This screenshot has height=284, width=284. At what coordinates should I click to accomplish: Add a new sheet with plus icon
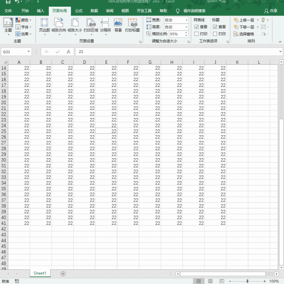[63, 273]
